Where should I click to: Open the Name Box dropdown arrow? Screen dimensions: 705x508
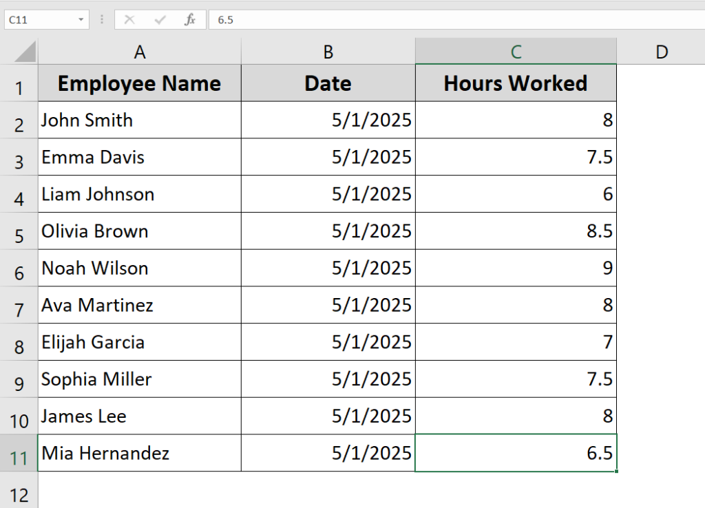82,19
